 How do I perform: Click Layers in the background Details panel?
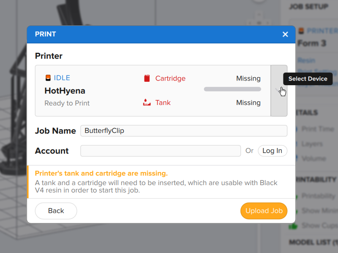(x=312, y=144)
